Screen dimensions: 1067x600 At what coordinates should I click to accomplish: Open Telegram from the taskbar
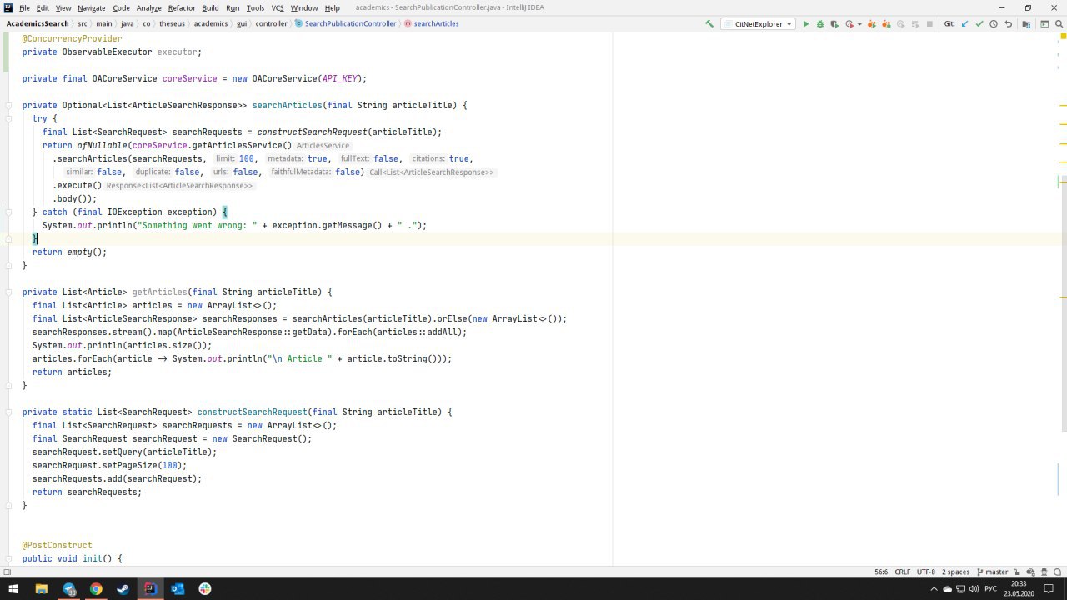pyautogui.click(x=68, y=589)
